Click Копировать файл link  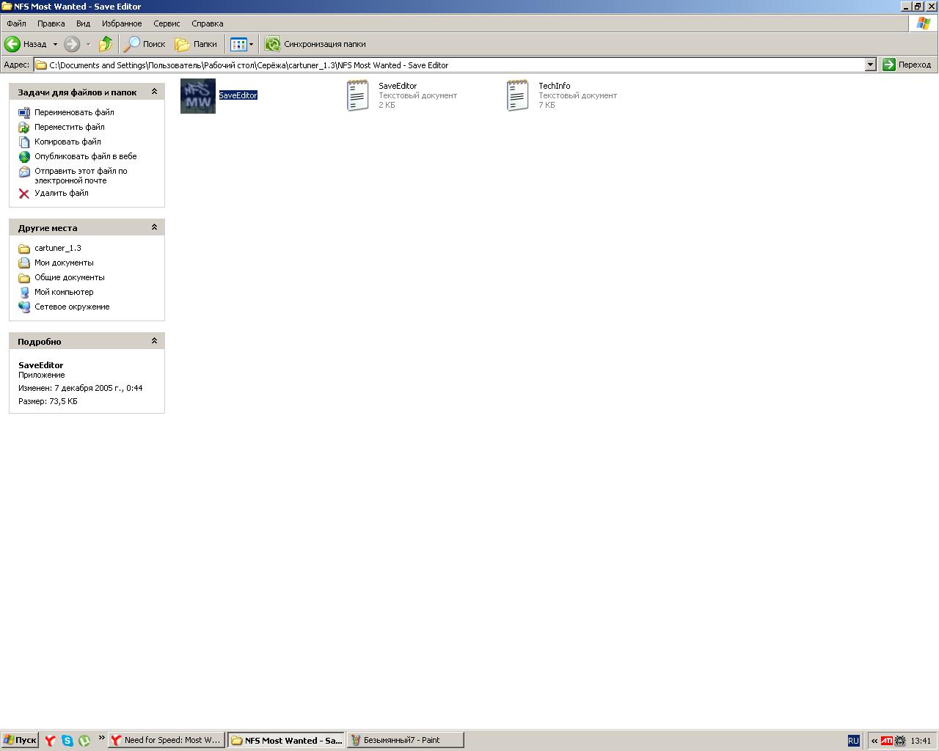67,142
